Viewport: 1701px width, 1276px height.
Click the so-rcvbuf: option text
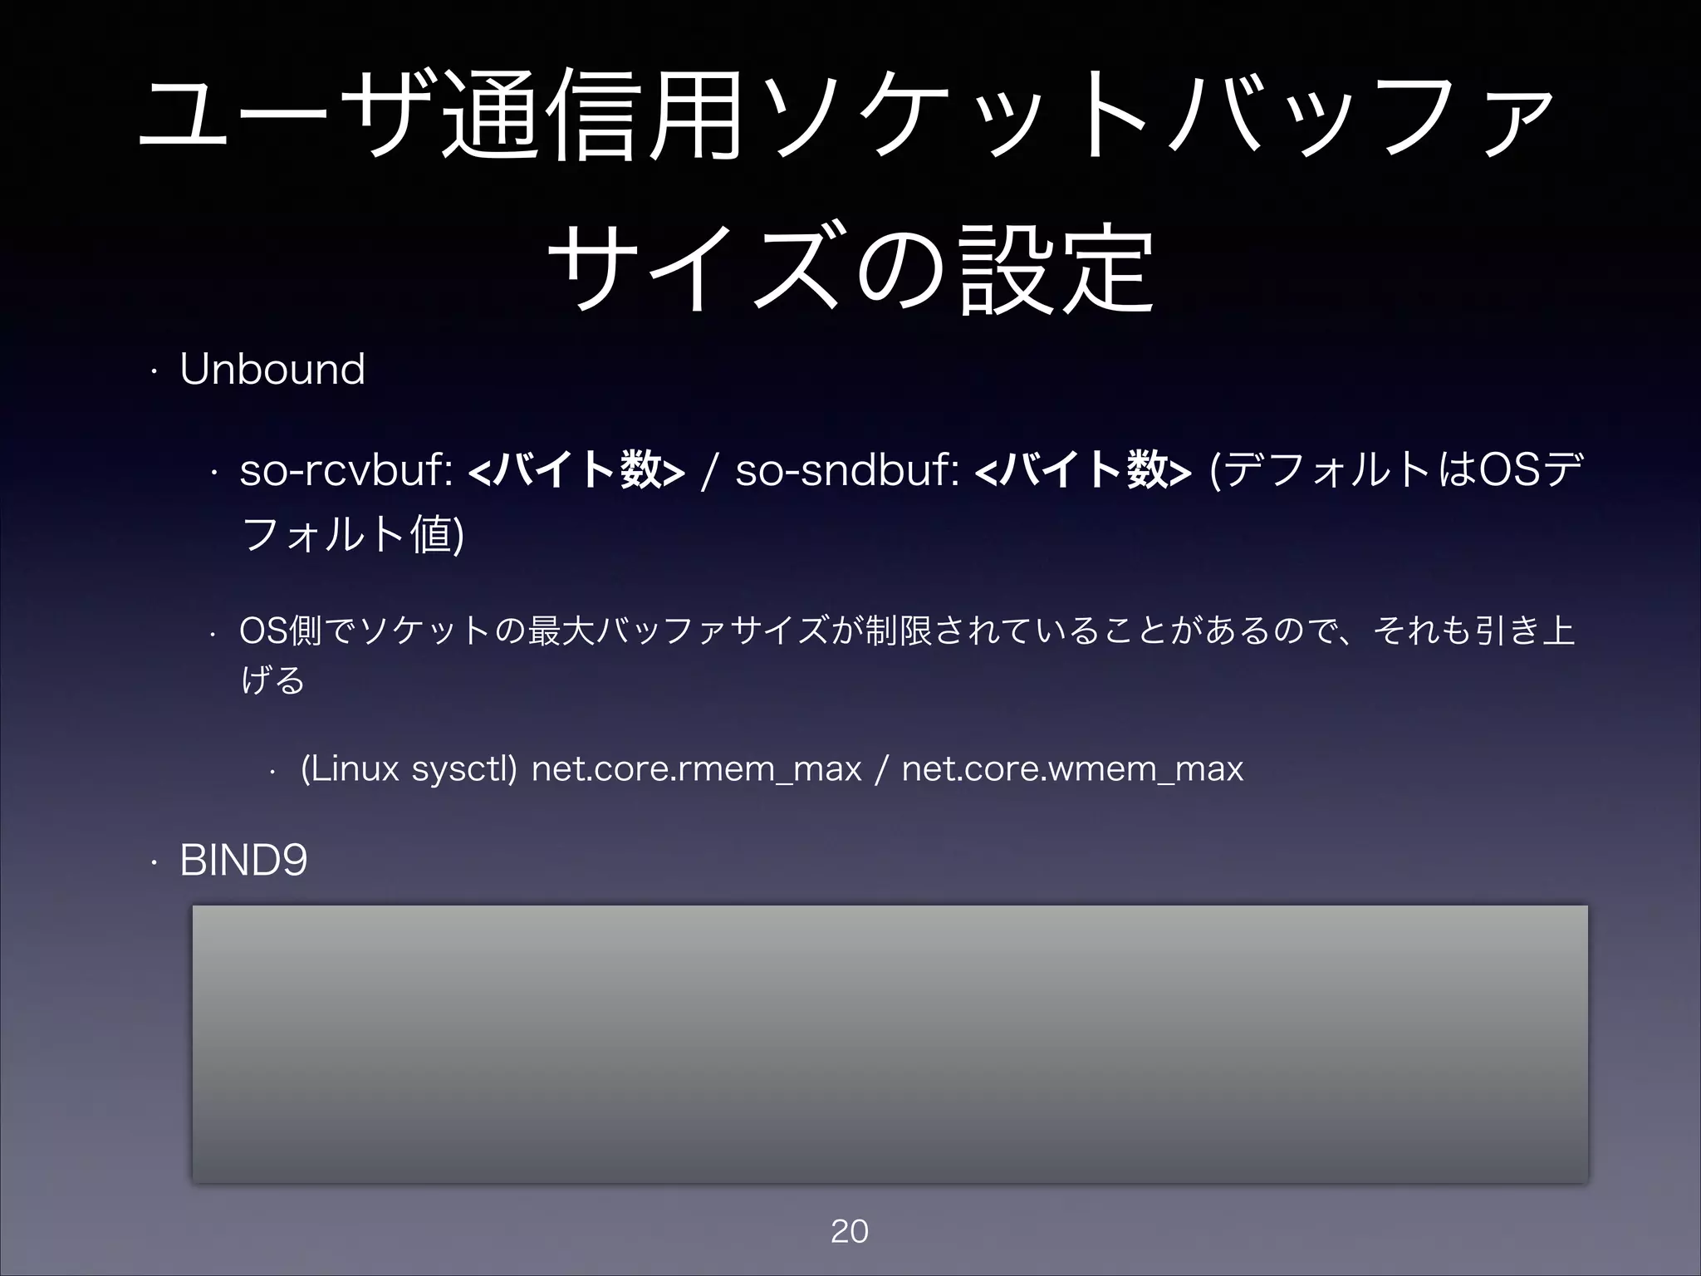pyautogui.click(x=346, y=471)
